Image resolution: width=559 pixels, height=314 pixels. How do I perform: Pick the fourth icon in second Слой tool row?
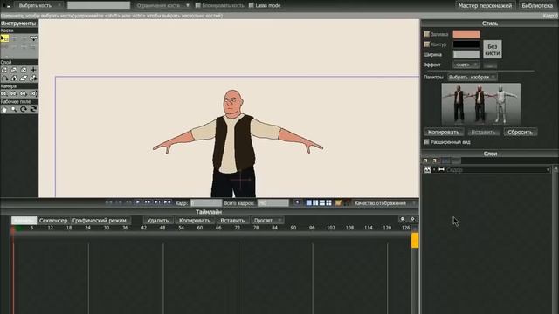[33, 78]
